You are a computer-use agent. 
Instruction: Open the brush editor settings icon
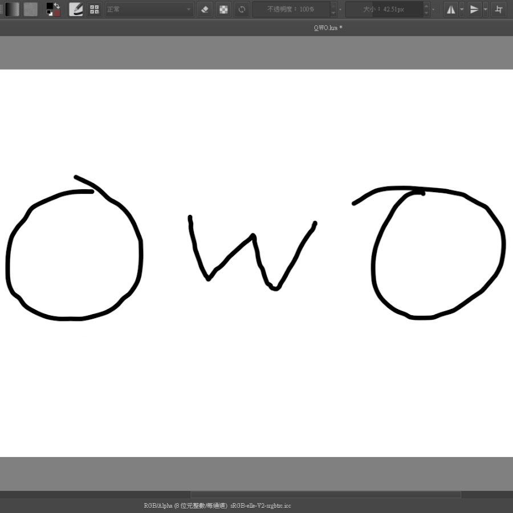[x=76, y=9]
